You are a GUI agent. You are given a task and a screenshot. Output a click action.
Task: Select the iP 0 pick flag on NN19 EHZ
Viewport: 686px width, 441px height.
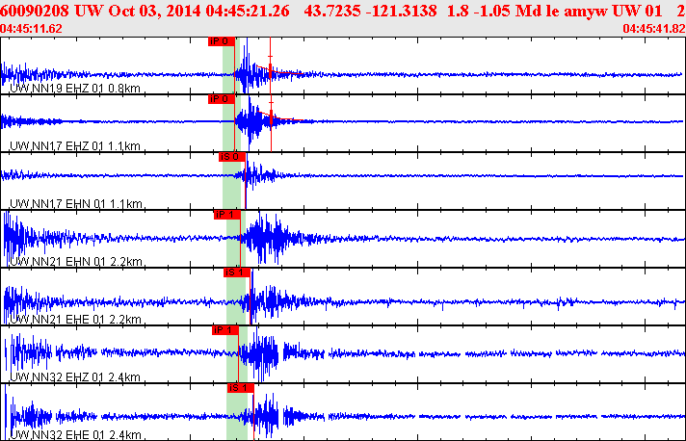tap(222, 41)
